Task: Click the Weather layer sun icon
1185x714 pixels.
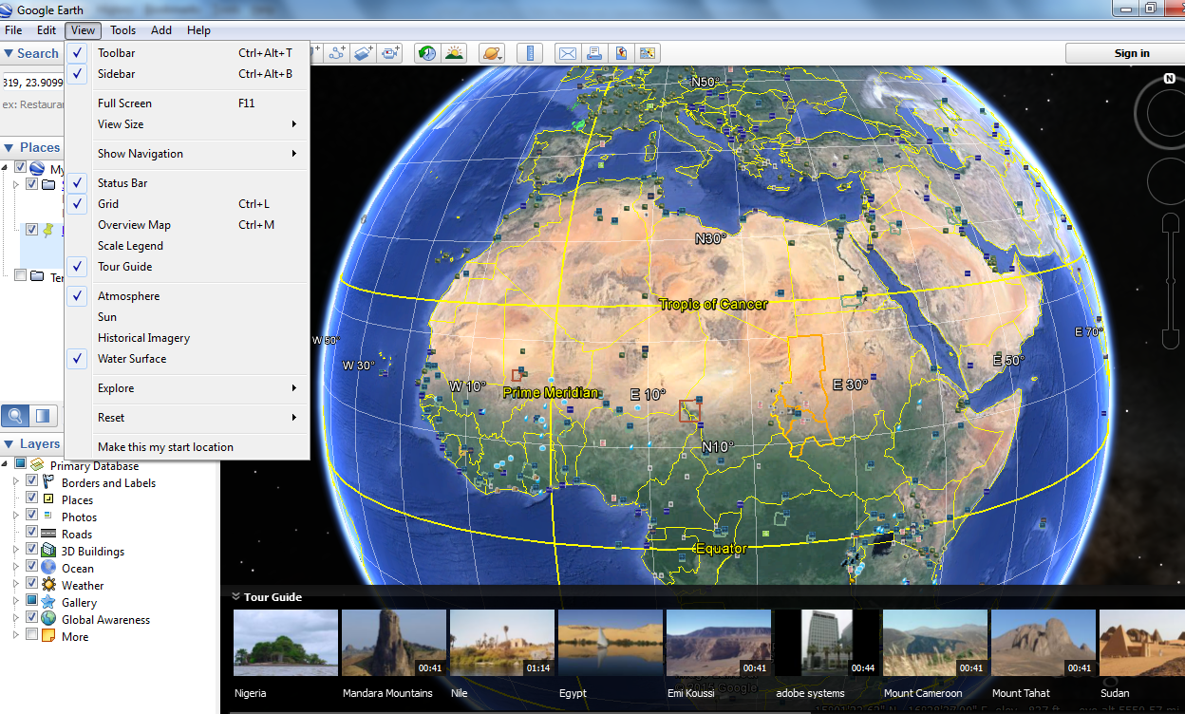Action: coord(48,585)
